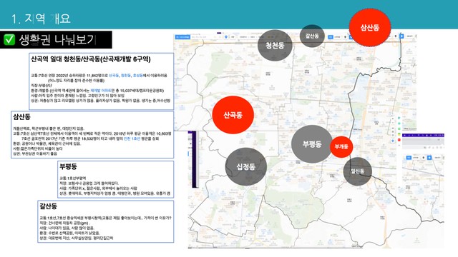Select the 삼산동 text box heading
458x257 pixels.
21,117
